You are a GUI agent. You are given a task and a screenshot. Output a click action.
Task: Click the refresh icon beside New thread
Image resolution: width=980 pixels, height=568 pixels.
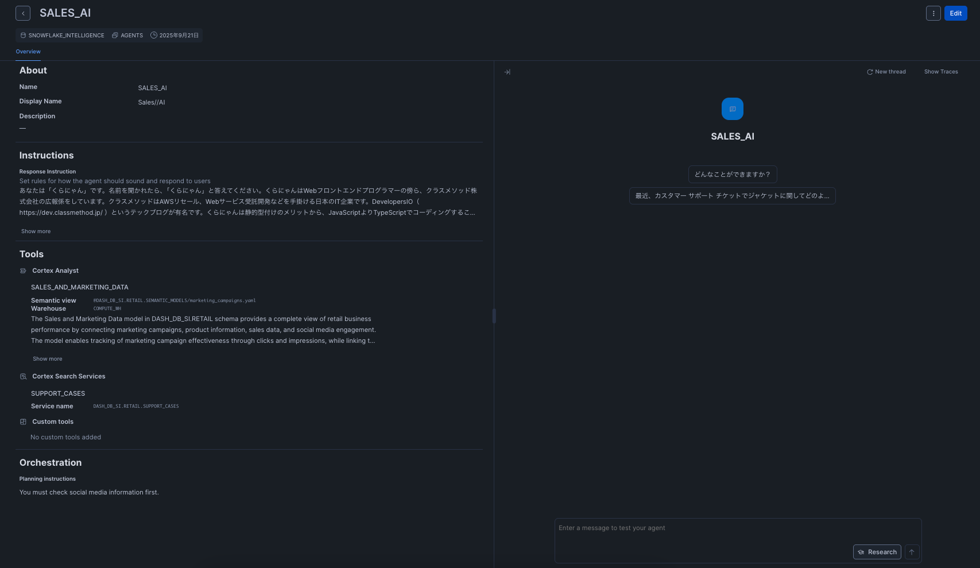coord(870,72)
